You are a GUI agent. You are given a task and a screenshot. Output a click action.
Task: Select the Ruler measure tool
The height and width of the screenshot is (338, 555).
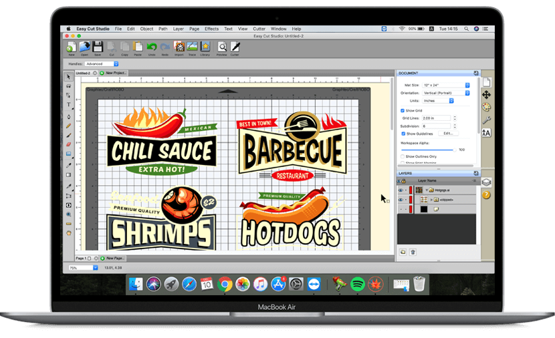coord(69,224)
